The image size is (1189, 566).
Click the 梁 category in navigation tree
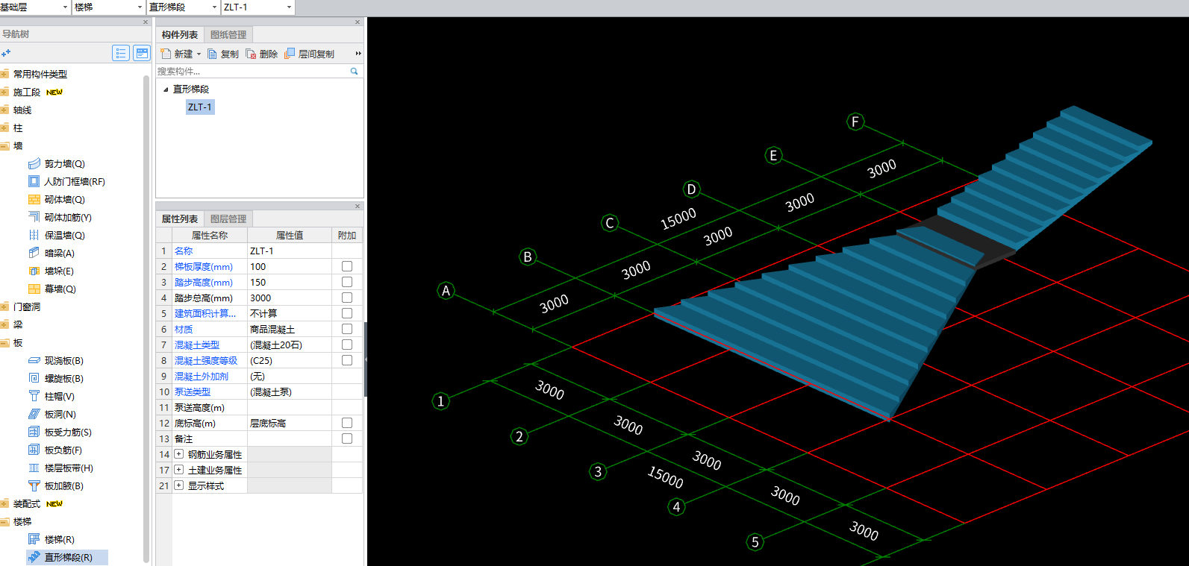(18, 324)
